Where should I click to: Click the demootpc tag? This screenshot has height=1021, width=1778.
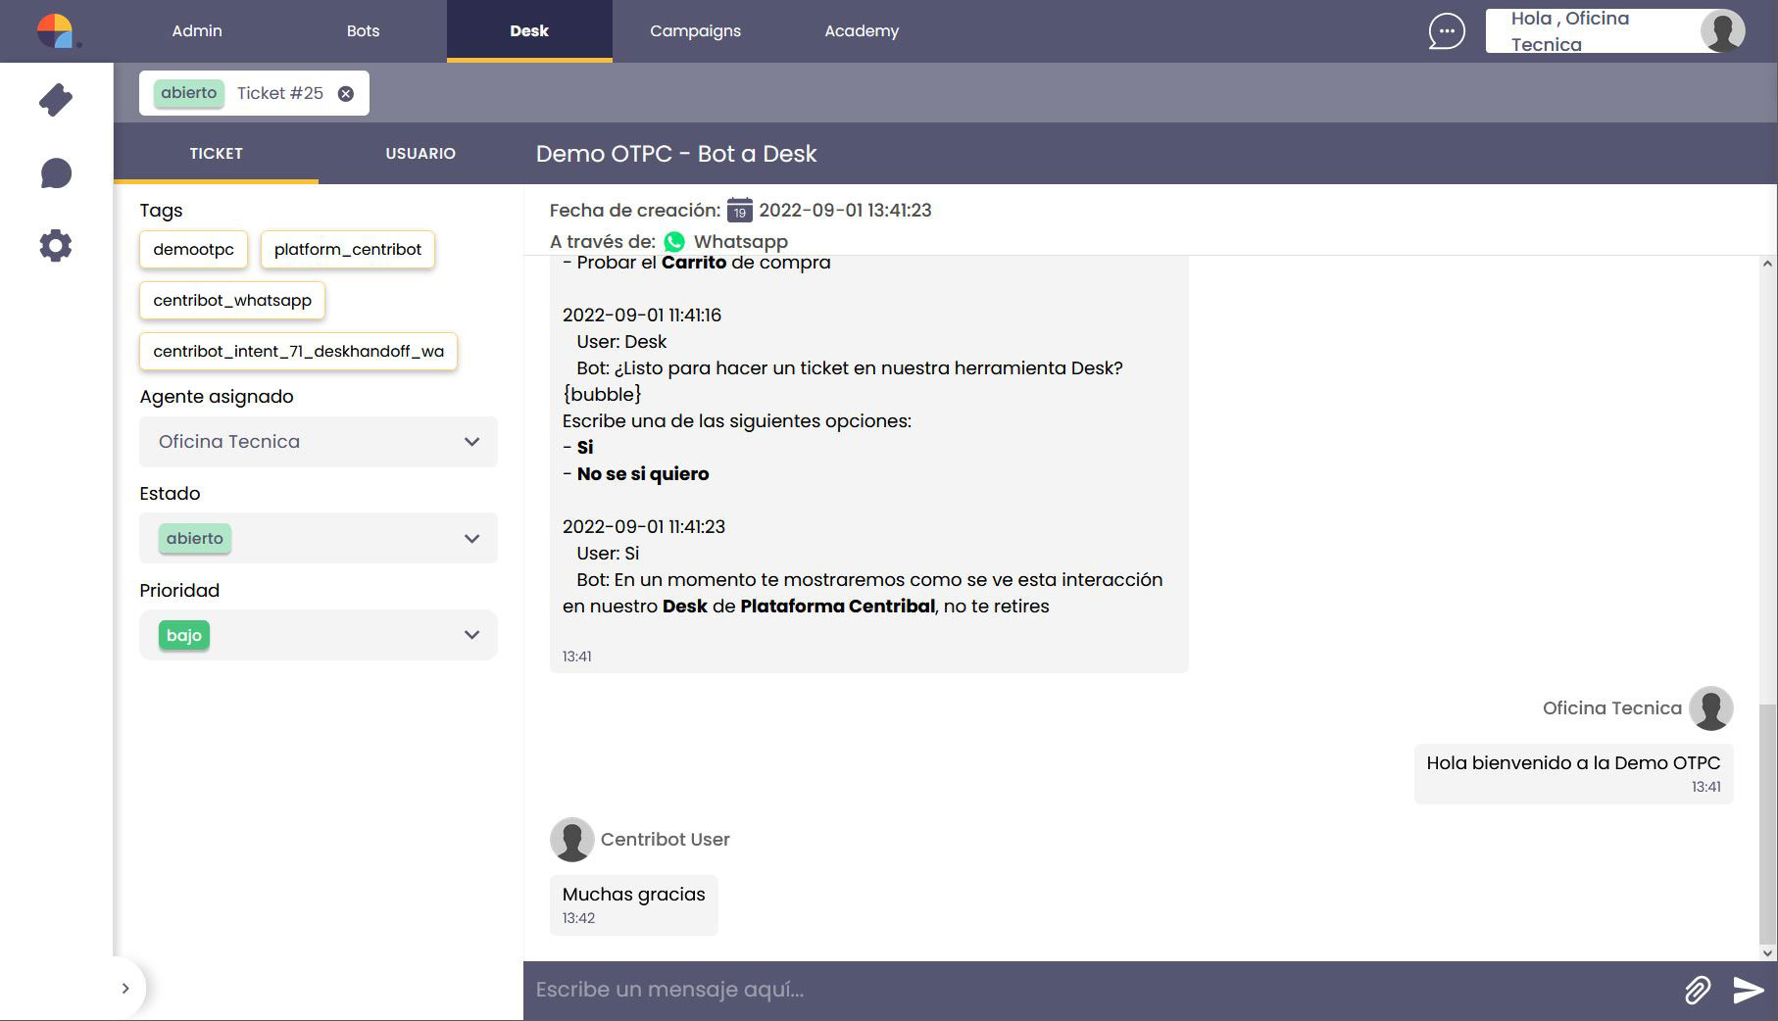pos(193,250)
